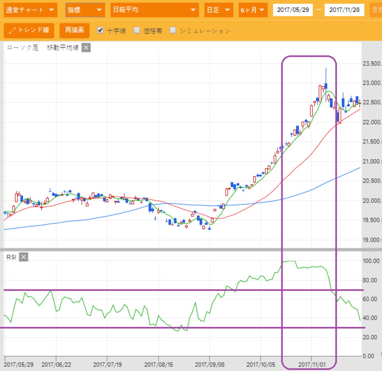The height and width of the screenshot is (371, 382).
Task: Enable the 価格帯 price range checkbox
Action: (x=137, y=30)
